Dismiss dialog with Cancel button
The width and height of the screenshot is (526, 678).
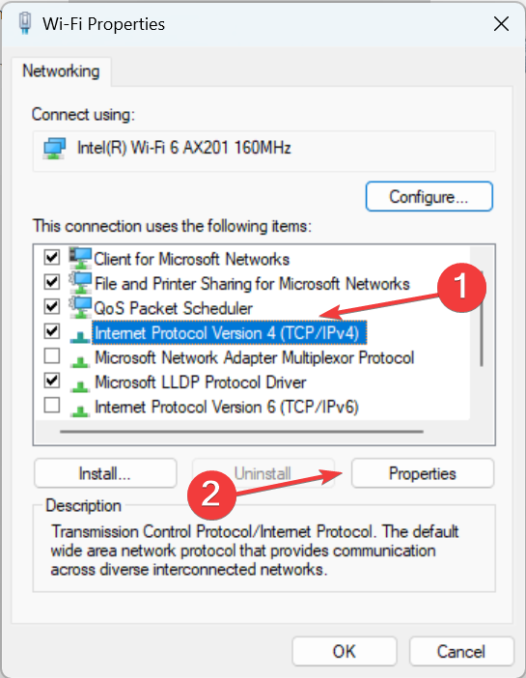(461, 651)
